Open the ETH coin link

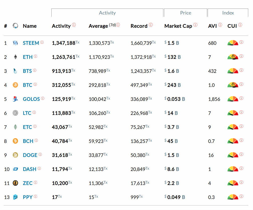(x=28, y=57)
